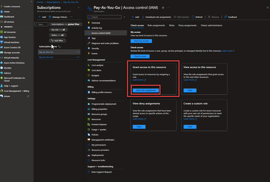Screen dimensions: 270x182
Task: Click the Storage accounts sidebar icon
Action: (2, 53)
